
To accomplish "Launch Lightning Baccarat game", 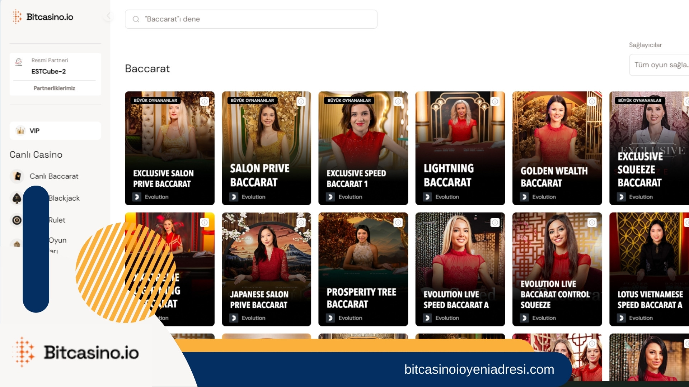I will tap(460, 148).
